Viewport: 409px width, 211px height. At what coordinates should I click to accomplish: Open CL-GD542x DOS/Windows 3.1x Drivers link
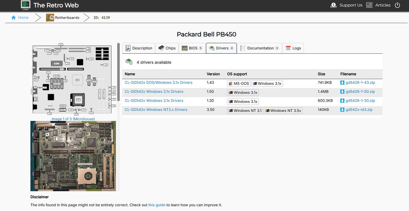coord(158,83)
